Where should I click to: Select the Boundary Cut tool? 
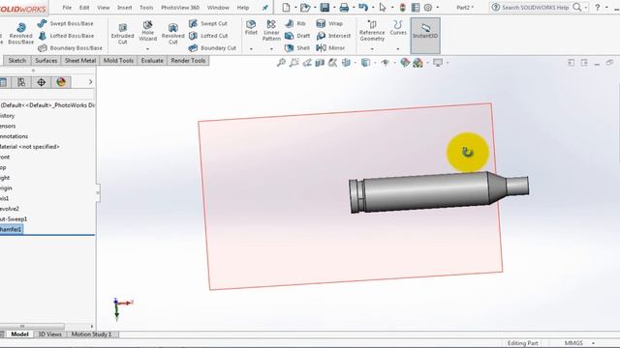(212, 48)
